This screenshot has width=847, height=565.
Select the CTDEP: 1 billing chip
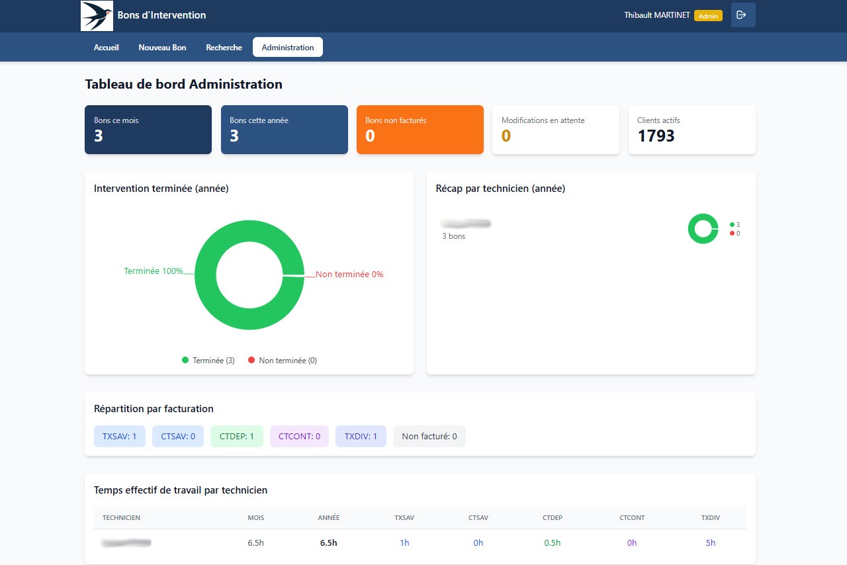[x=237, y=437]
